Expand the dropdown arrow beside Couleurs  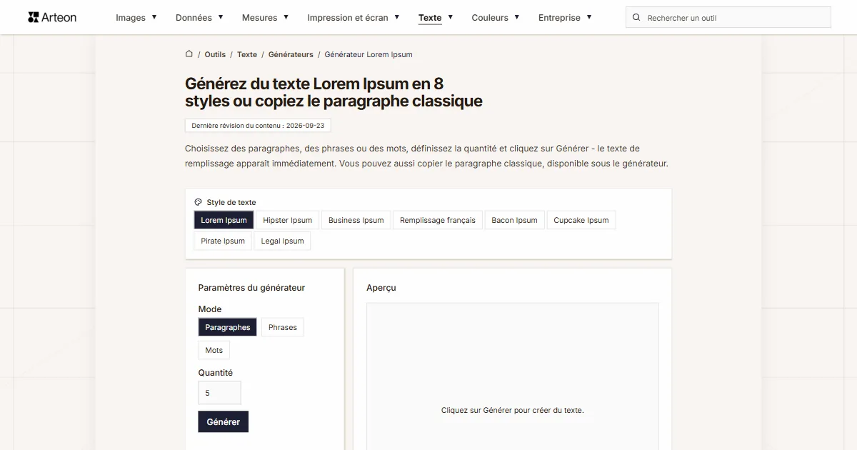pos(517,17)
